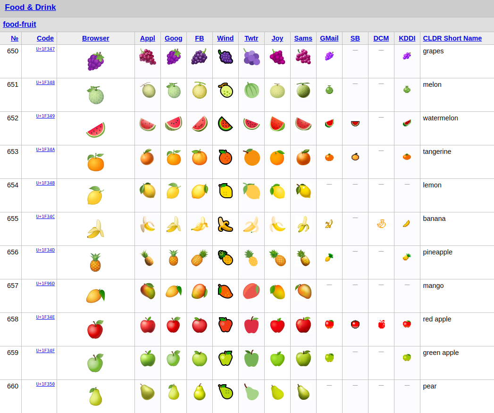Viewport: 494px width, 413px height.
Task: Click the Samsung mango emoji
Action: [x=303, y=291]
